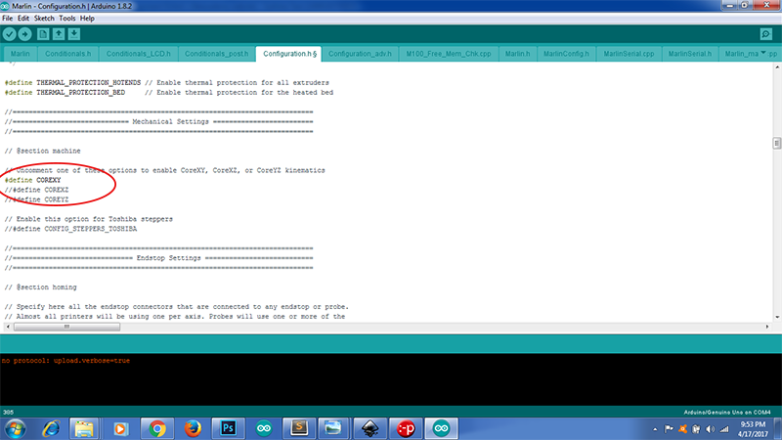
Task: Click the THERMAL_PROTECTION_BED define line
Action: 169,92
